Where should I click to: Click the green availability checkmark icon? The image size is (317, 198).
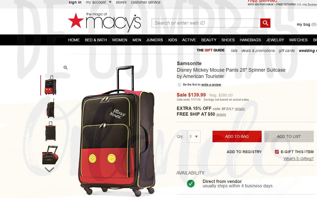(191, 184)
